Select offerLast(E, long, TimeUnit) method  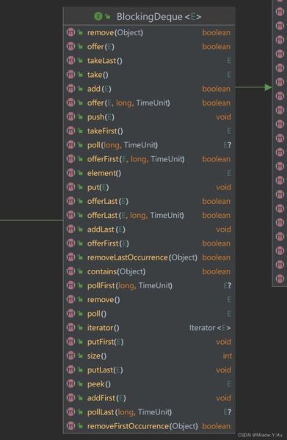click(136, 215)
